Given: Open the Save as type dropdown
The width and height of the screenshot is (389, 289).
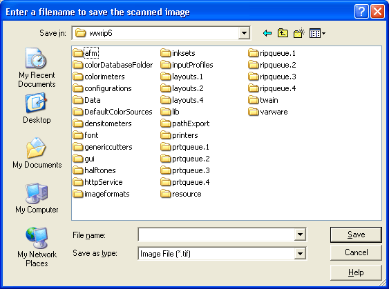Looking at the screenshot, I should [x=300, y=253].
